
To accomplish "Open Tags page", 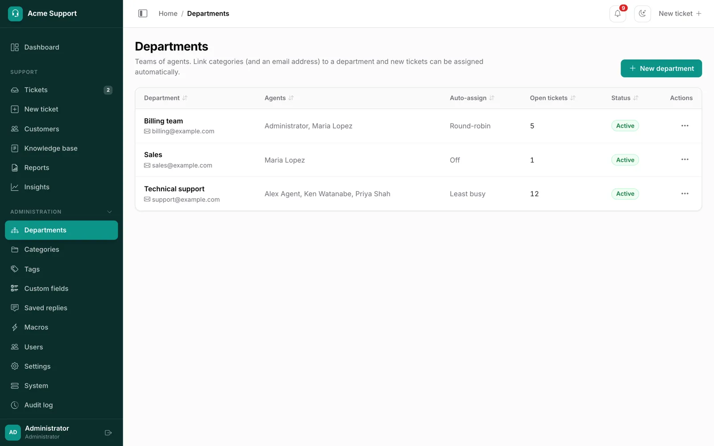I will 62,269.
